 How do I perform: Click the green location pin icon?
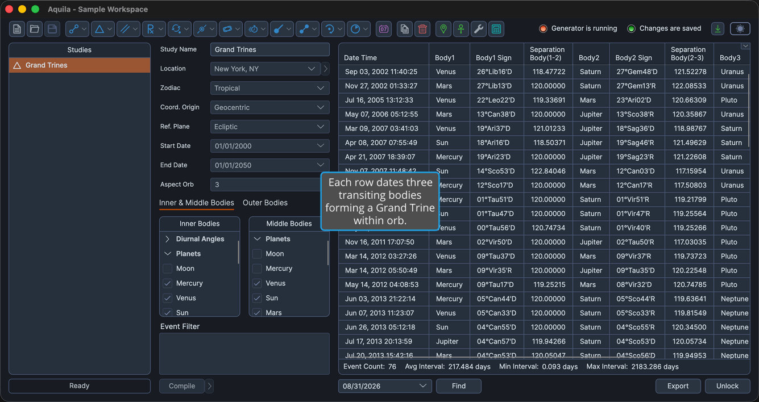pos(443,29)
